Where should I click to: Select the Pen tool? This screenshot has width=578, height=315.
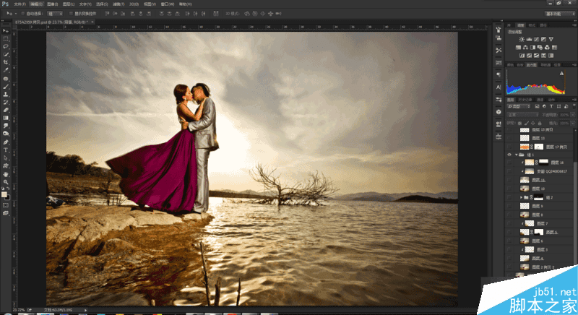[6, 142]
